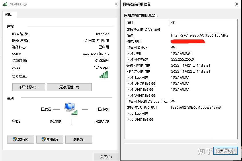The width and height of the screenshot is (242, 161).
Task: Open the 详细信息(E)... details button
Action: tap(29, 87)
